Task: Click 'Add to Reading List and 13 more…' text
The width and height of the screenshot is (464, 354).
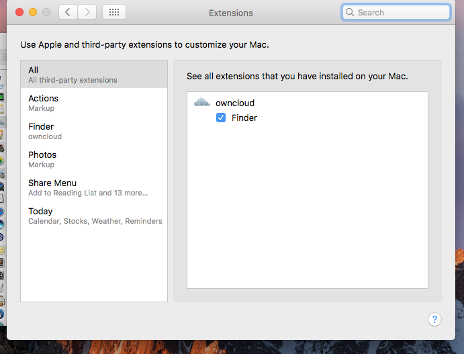Action: tap(88, 193)
